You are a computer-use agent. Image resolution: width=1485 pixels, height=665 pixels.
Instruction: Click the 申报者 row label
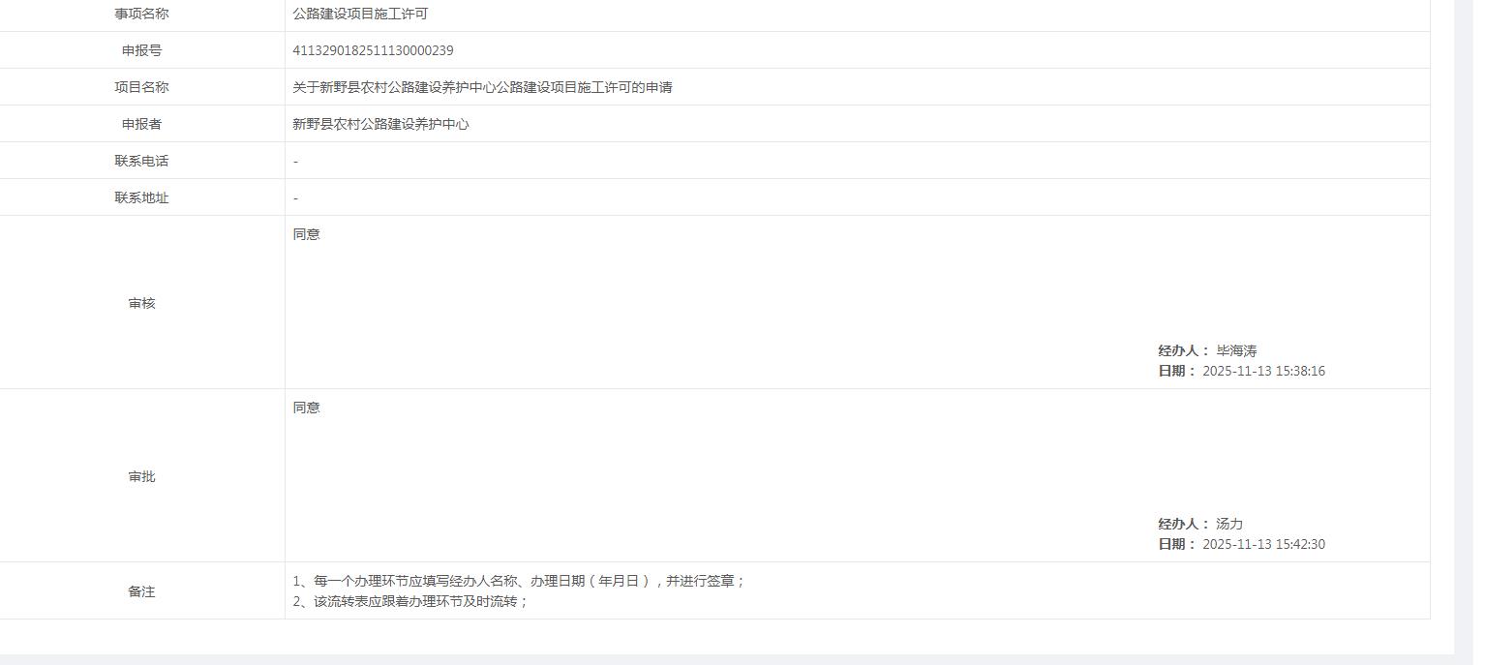[x=140, y=123]
